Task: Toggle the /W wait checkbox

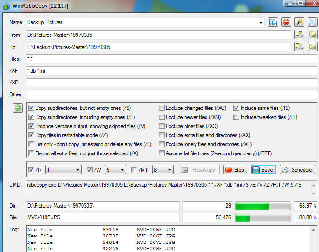Action: tap(89, 170)
